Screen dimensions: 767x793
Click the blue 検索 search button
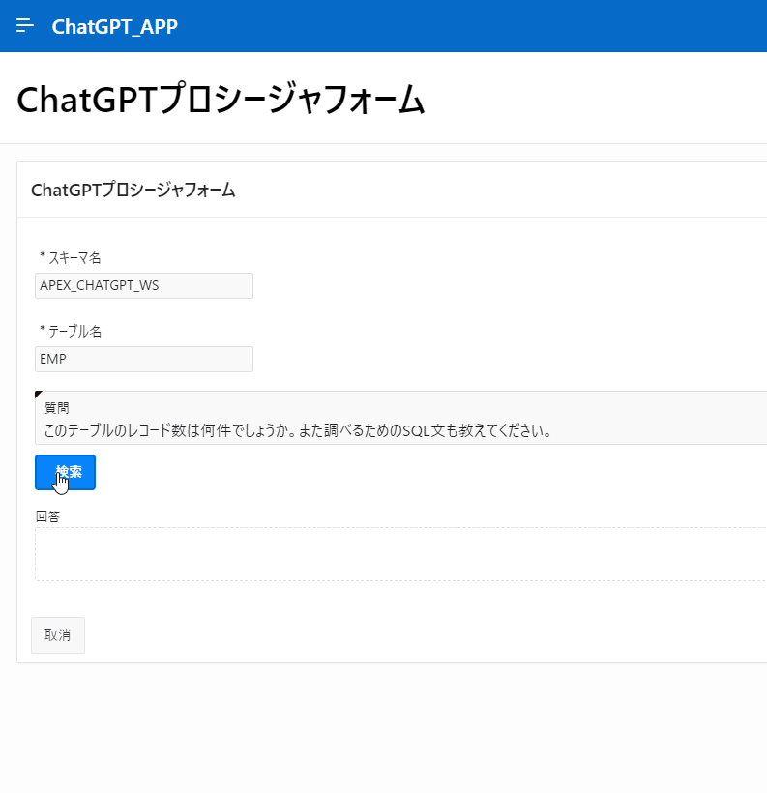tap(65, 472)
